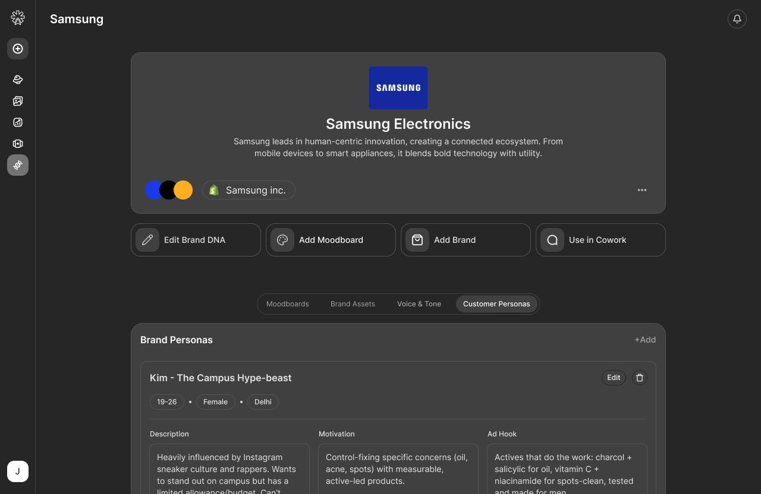The height and width of the screenshot is (494, 761).
Task: Select the blue brand color swatch
Action: pos(153,190)
